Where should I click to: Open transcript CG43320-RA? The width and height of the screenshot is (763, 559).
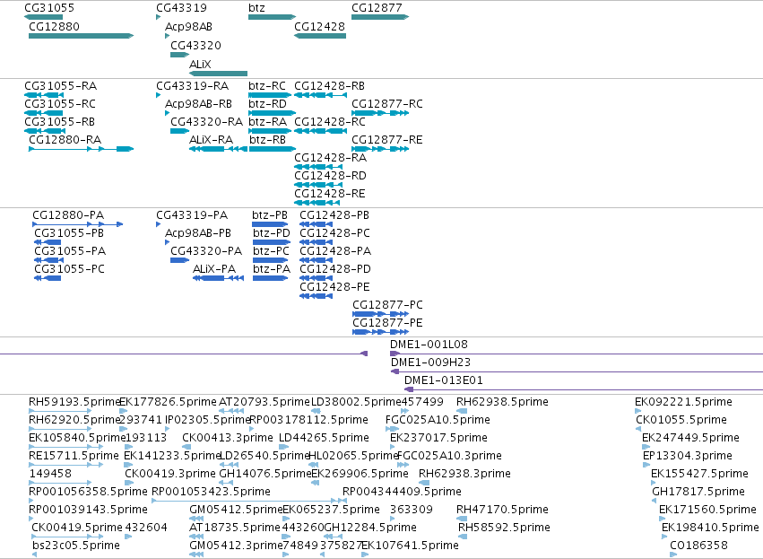click(207, 122)
